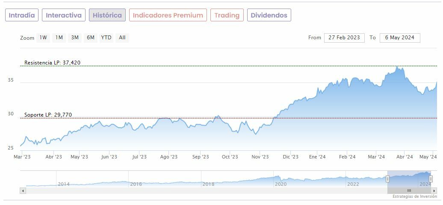
Task: Set zoom range to 1M
Action: coord(59,38)
